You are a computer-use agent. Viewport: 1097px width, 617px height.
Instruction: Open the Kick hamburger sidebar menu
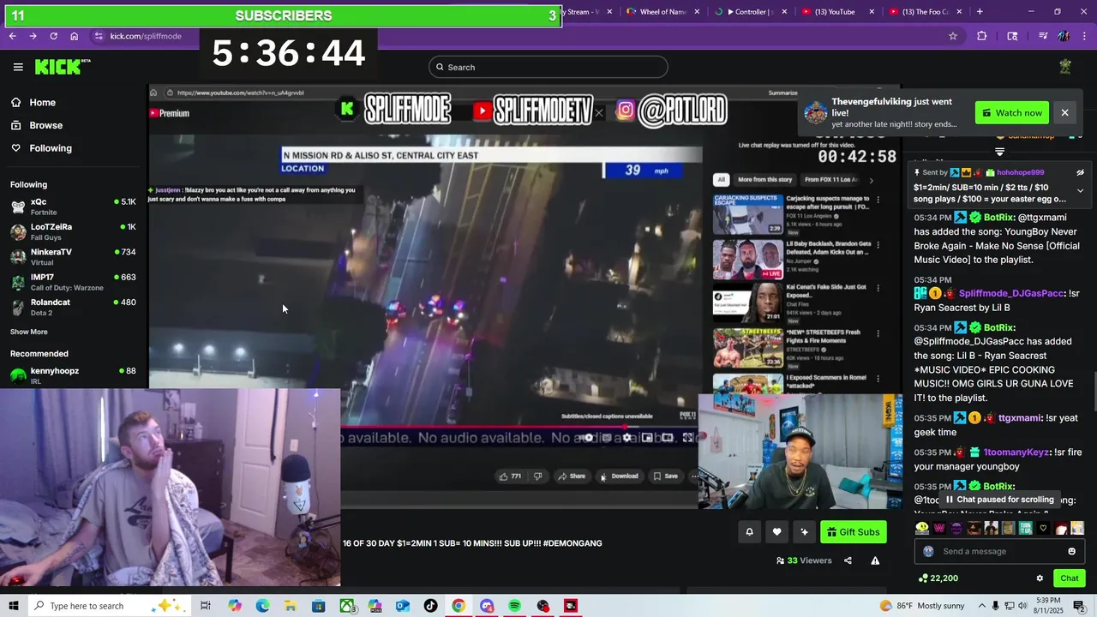pyautogui.click(x=18, y=67)
